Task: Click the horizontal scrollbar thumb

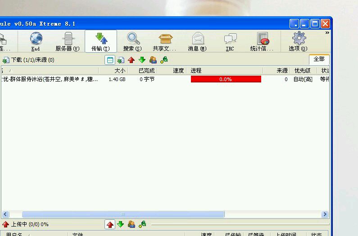Action: point(123,214)
